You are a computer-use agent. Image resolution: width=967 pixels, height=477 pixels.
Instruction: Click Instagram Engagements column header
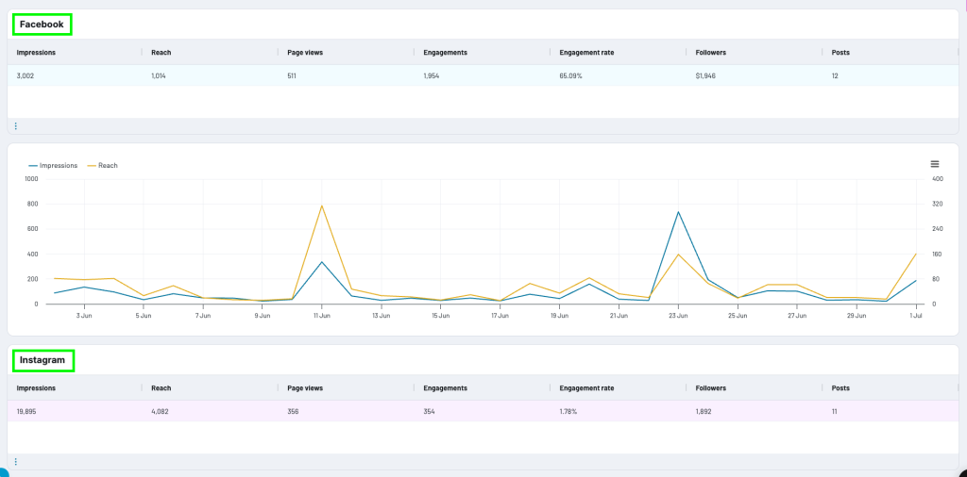pos(446,388)
